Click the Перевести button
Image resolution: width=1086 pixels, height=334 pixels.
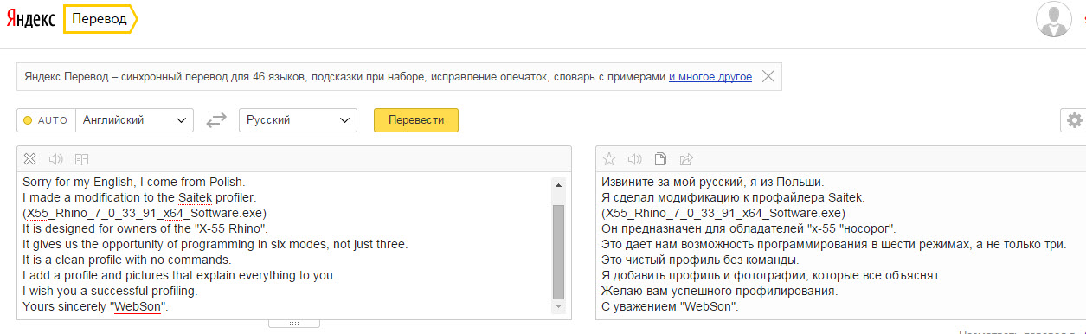pos(416,120)
